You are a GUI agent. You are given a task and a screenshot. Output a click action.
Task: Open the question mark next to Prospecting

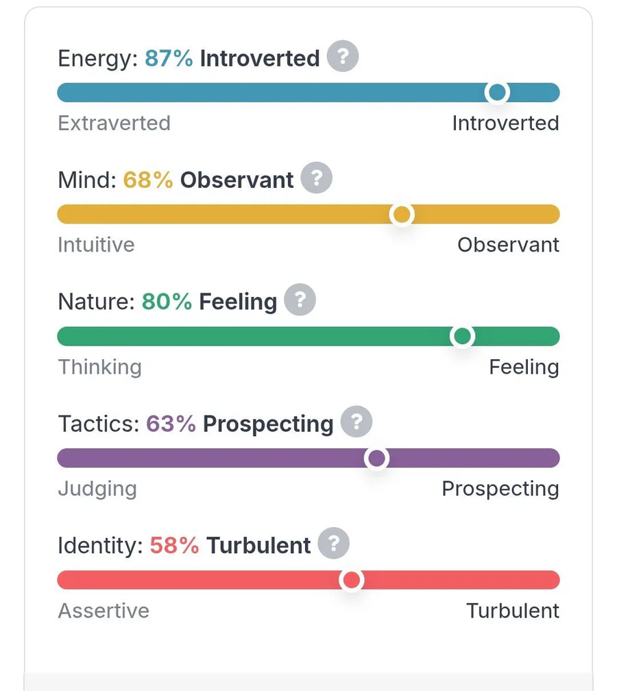356,422
